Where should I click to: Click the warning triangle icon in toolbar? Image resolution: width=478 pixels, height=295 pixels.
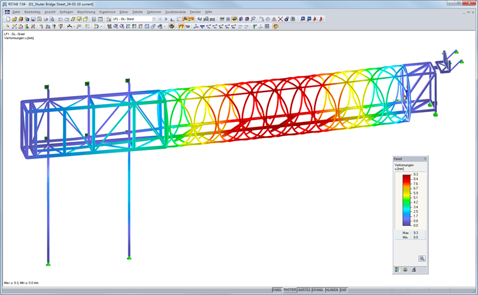click(x=274, y=19)
